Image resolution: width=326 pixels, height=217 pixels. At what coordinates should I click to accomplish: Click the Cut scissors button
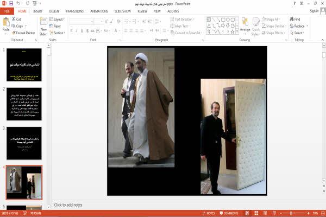pyautogui.click(x=16, y=19)
